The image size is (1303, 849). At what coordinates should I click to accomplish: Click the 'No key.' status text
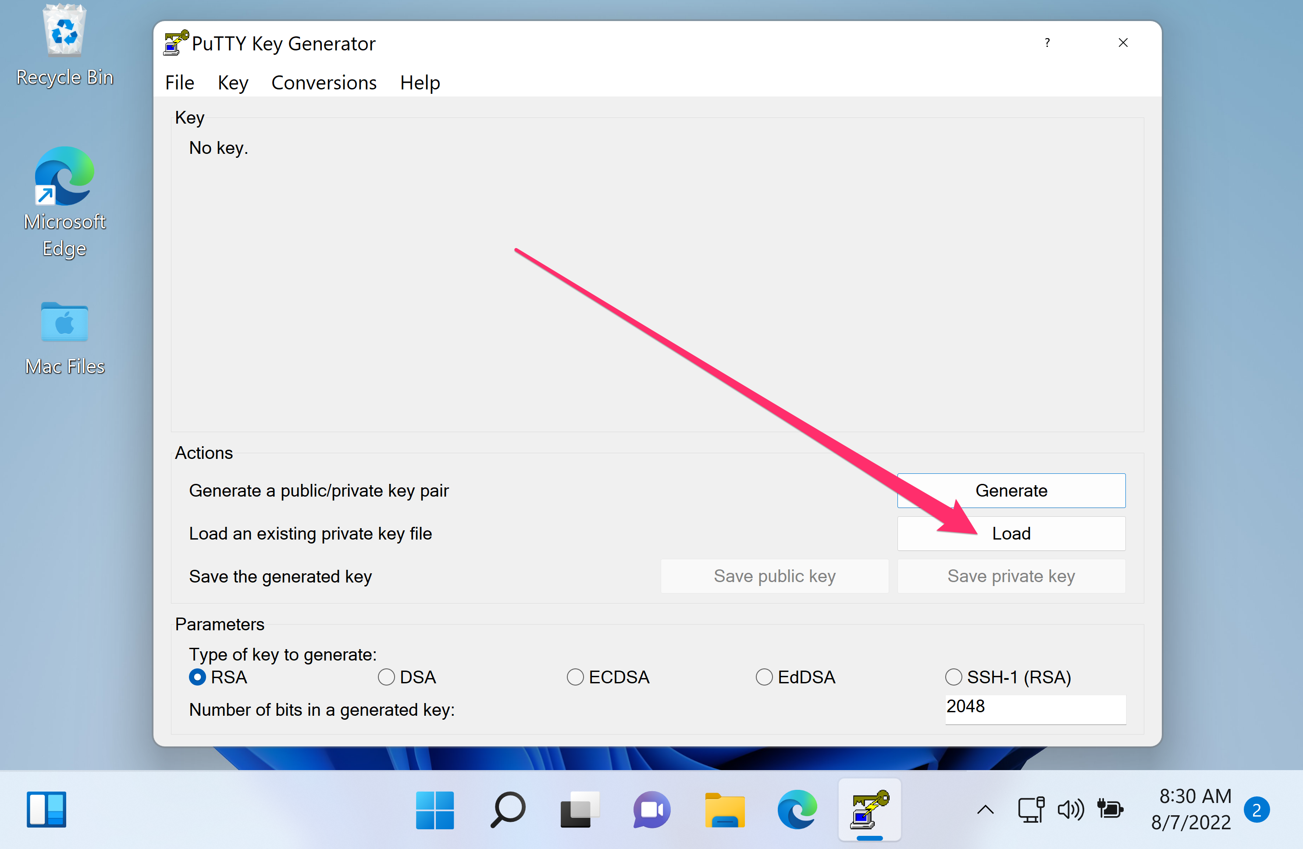click(218, 148)
